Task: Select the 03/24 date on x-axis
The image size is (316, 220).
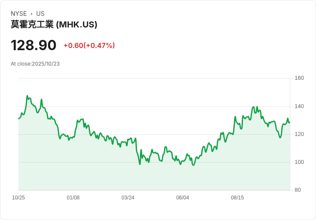Action: click(128, 198)
